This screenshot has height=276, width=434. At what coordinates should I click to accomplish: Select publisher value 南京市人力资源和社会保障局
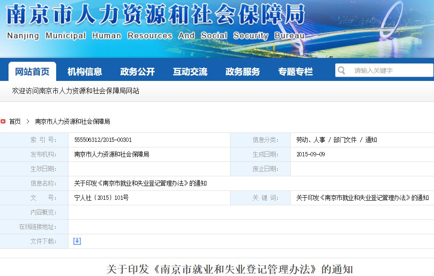tap(111, 154)
